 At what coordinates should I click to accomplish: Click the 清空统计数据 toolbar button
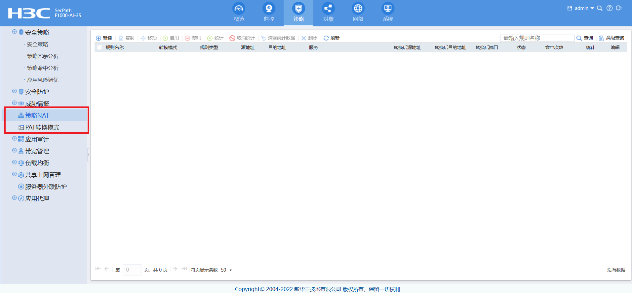278,38
